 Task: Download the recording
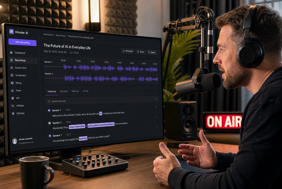point(128,51)
